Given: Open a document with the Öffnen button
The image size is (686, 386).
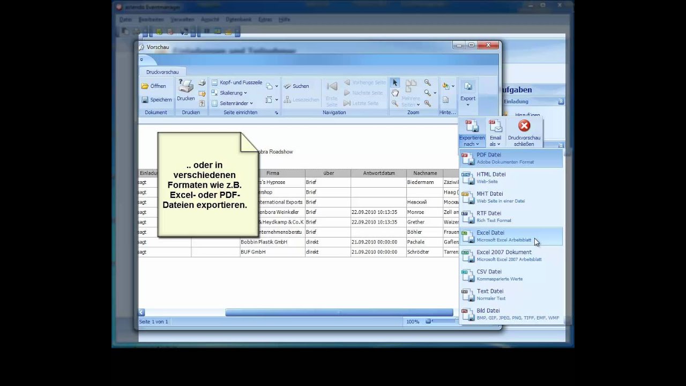Looking at the screenshot, I should tap(153, 86).
